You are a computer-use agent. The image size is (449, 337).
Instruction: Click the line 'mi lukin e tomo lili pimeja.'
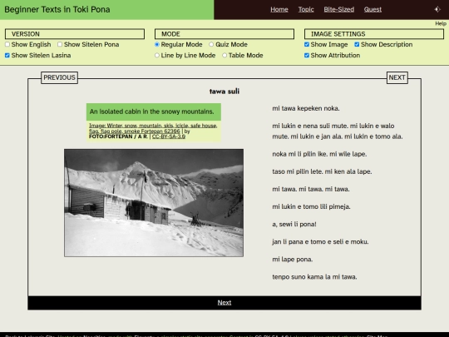311,206
